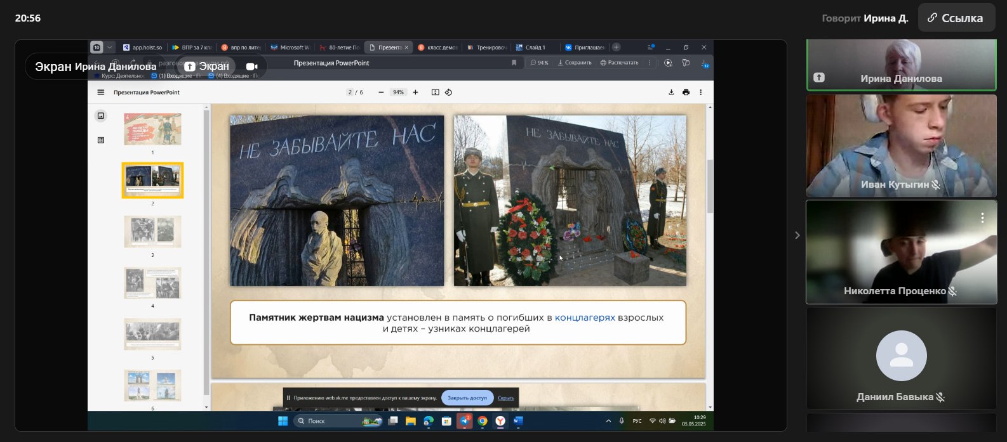Screen dimensions: 1007x442
Task: Open the PDF viewer three-dot menu
Action: [x=701, y=93]
